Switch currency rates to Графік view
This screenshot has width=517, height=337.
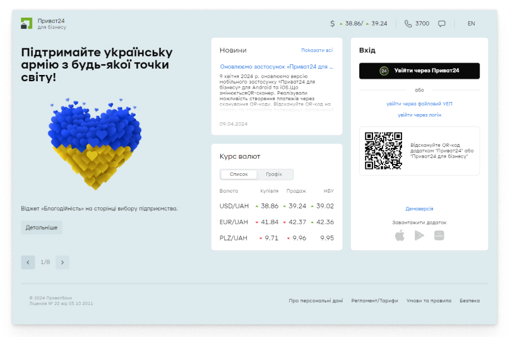pyautogui.click(x=274, y=174)
